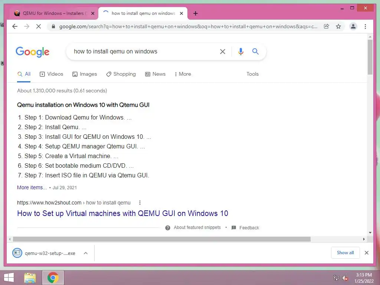Open a new tab
Image resolution: width=380 pixels, height=285 pixels.
click(196, 13)
